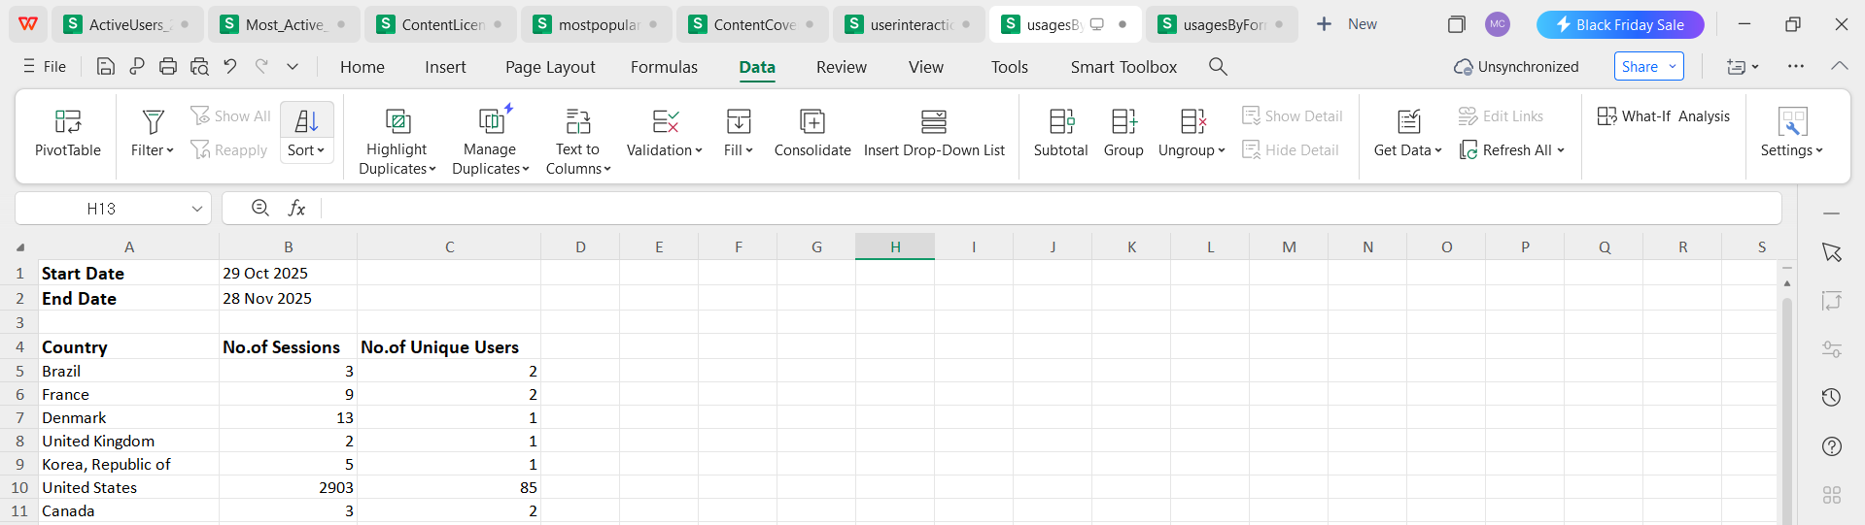This screenshot has width=1865, height=525.
Task: Open the Validation dropdown
Action: click(664, 150)
